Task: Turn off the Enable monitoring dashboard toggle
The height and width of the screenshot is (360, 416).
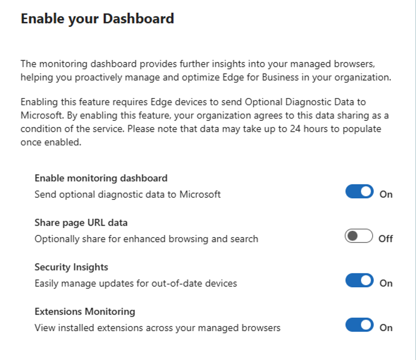Action: tap(359, 192)
